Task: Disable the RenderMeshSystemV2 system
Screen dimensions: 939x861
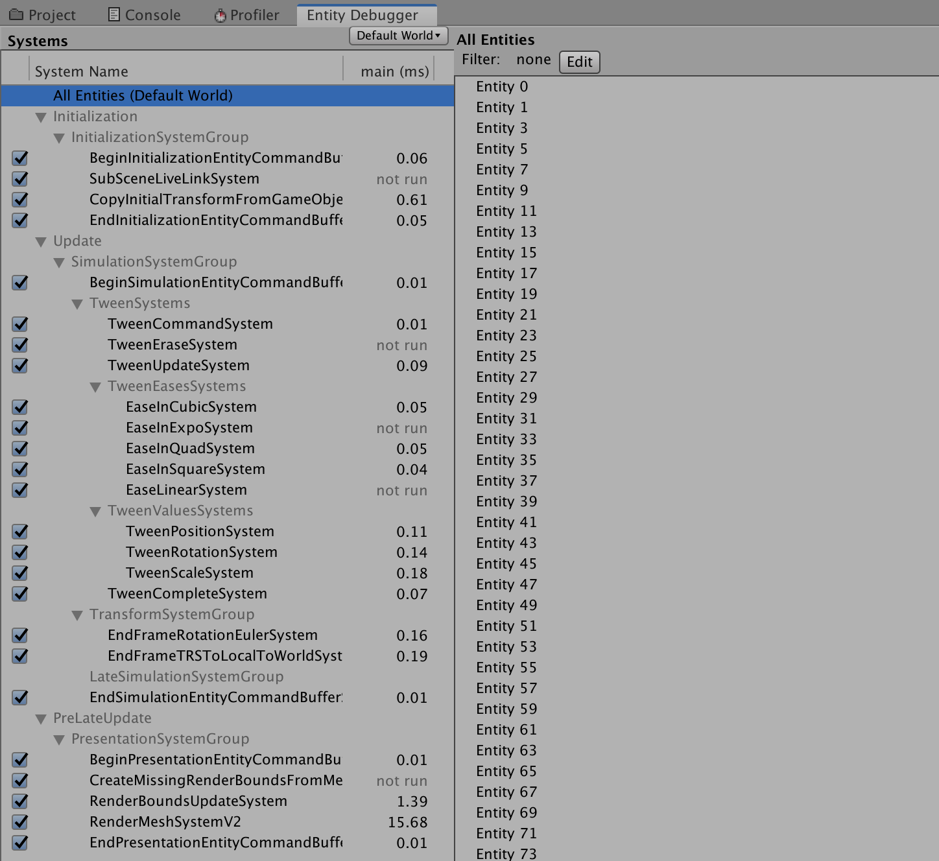Action: 19,822
